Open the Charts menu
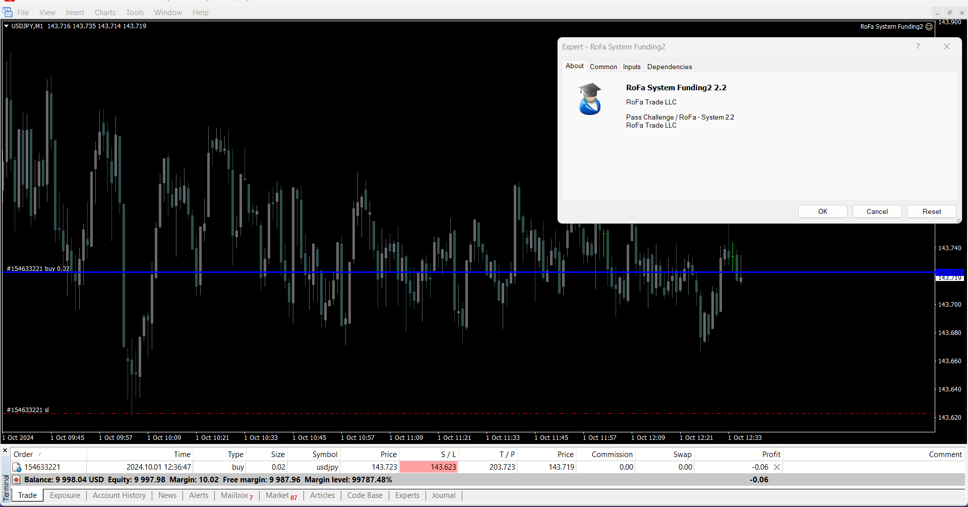 (105, 13)
